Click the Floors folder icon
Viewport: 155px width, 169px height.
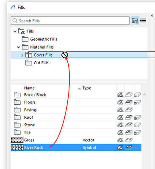click(x=17, y=102)
